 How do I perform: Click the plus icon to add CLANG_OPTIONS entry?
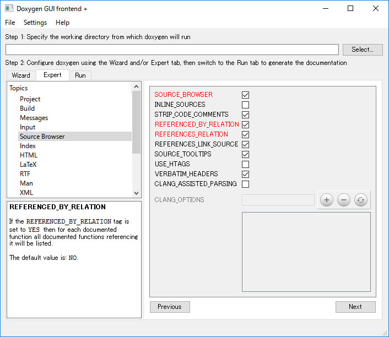327,200
